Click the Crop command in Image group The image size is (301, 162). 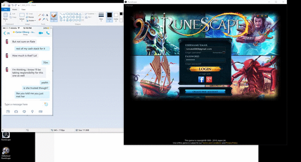29,14
